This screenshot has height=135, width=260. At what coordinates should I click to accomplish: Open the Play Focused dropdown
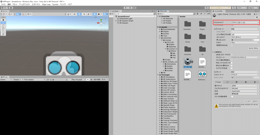pyautogui.click(x=78, y=80)
